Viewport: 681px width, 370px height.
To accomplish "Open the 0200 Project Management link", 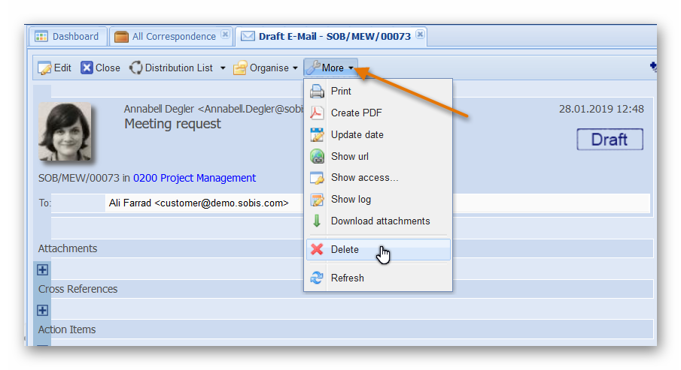I will pyautogui.click(x=194, y=178).
